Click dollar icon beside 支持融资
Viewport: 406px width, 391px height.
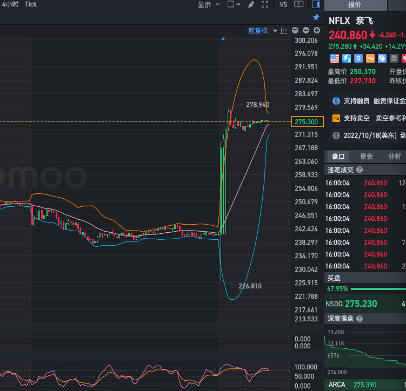point(336,101)
